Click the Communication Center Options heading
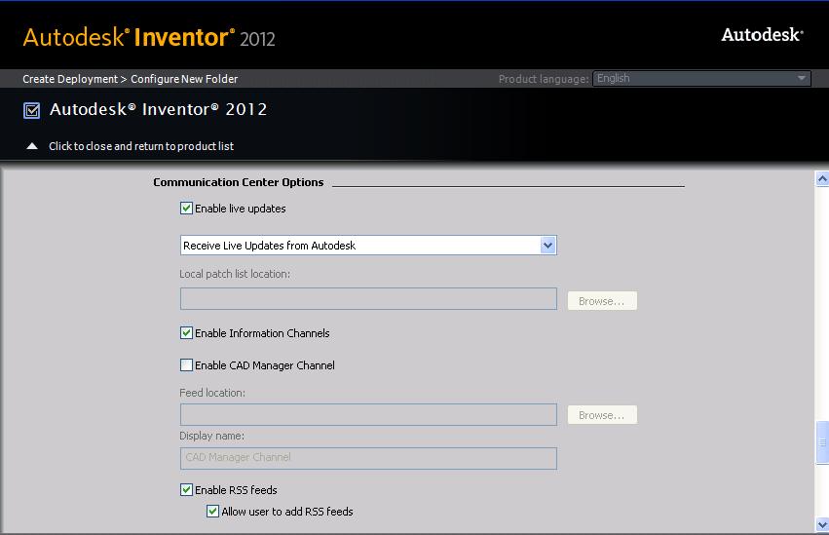Image resolution: width=829 pixels, height=535 pixels. 239,182
